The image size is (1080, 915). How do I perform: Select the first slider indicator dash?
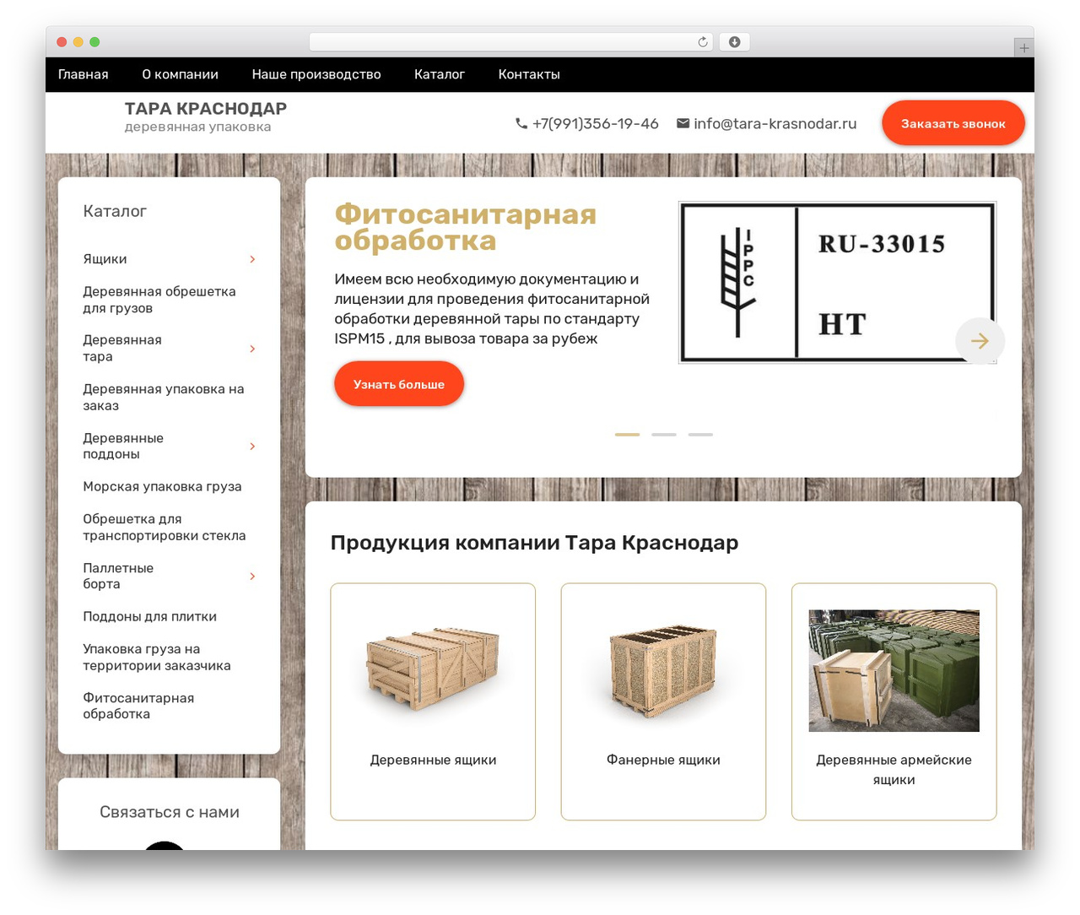click(627, 435)
